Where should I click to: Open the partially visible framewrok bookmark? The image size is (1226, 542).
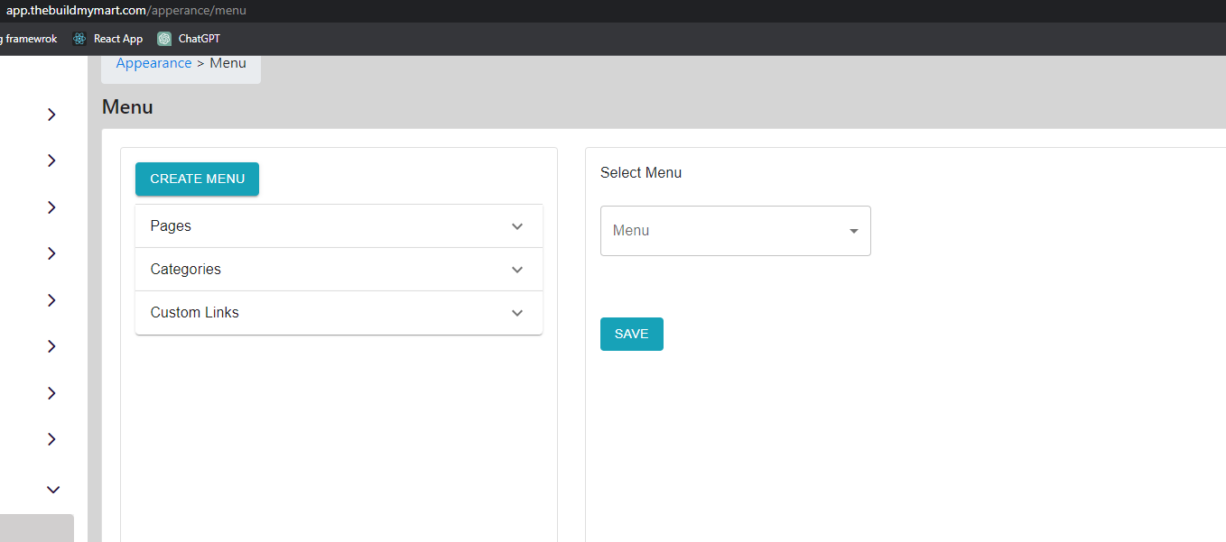(29, 39)
